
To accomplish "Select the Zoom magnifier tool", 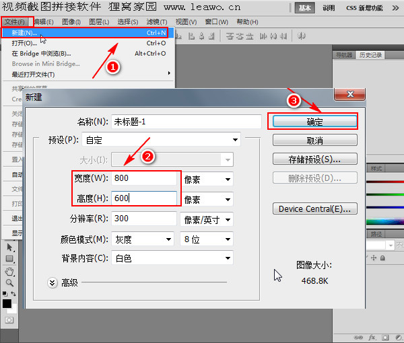I will coord(9,283).
